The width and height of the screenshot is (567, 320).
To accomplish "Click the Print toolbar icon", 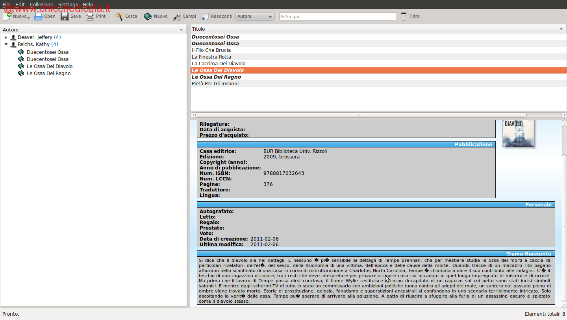I will click(90, 17).
